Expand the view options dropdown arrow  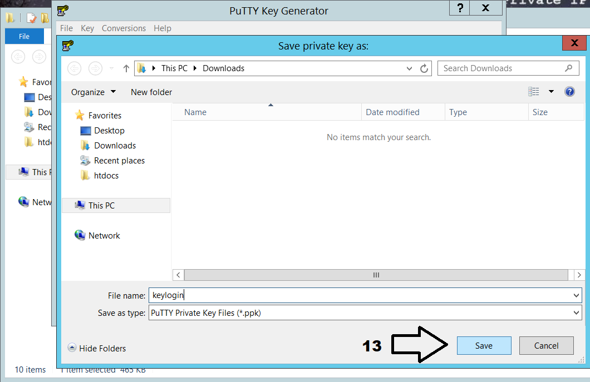[x=551, y=92]
